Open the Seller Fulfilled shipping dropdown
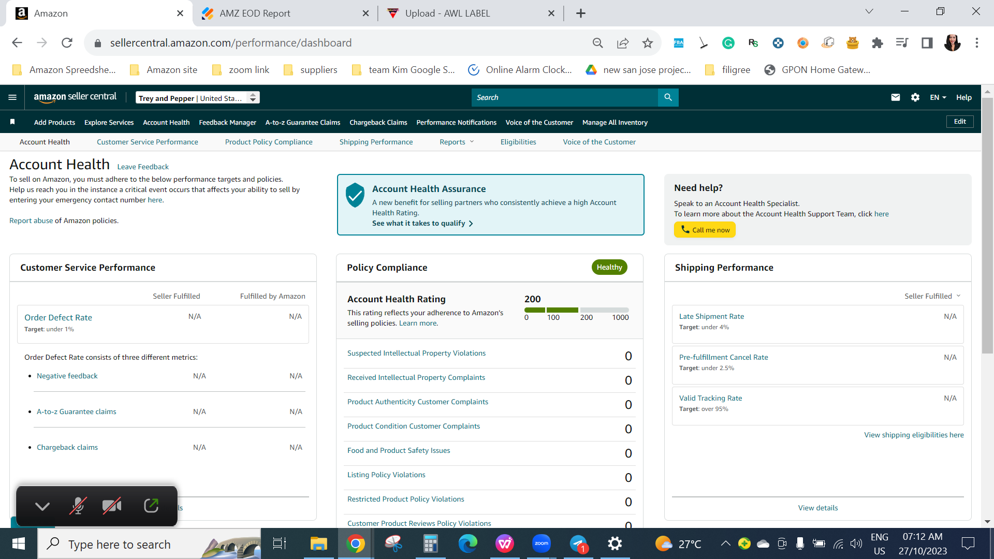 click(932, 296)
